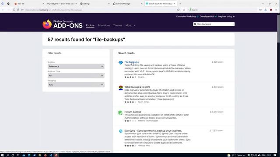280x157 pixels.
Task: Click the Firefox Add-ons logo
Action: 63,24
